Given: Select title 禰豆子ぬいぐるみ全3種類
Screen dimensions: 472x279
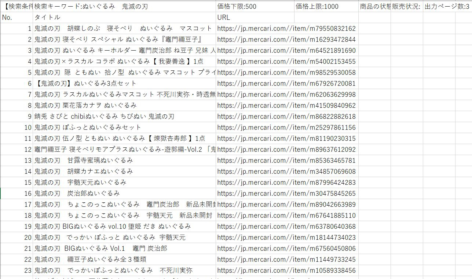Looking at the screenshot, I should pyautogui.click(x=124, y=259).
